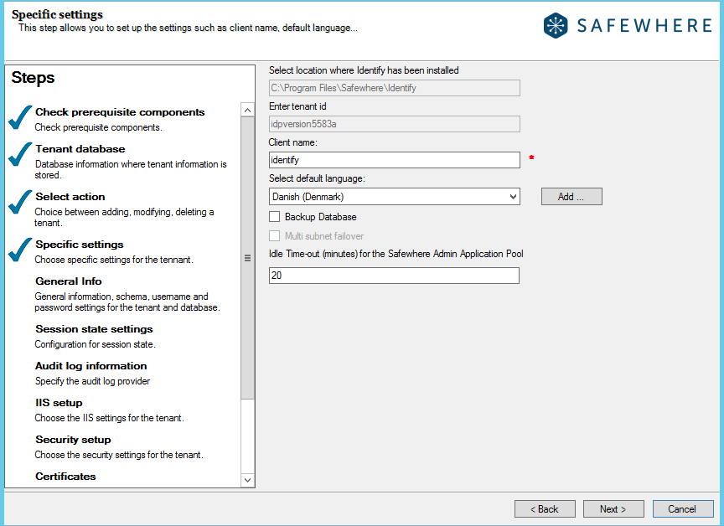Go to the Next > step
724x526 pixels.
click(x=613, y=509)
